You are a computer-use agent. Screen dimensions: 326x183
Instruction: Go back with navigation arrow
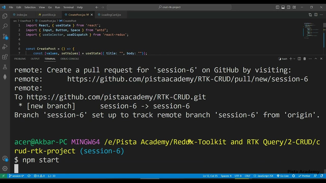[97, 7]
